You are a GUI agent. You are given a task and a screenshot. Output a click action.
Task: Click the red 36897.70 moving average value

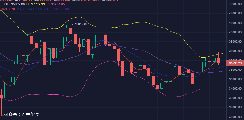(x=8, y=9)
